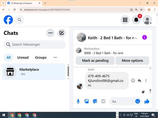This screenshot has width=158, height=118.
Task: Open conversation information purple icon
Action: coord(144,37)
